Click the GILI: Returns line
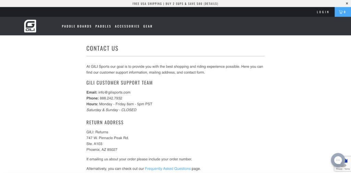This screenshot has height=173, width=351. point(97,132)
